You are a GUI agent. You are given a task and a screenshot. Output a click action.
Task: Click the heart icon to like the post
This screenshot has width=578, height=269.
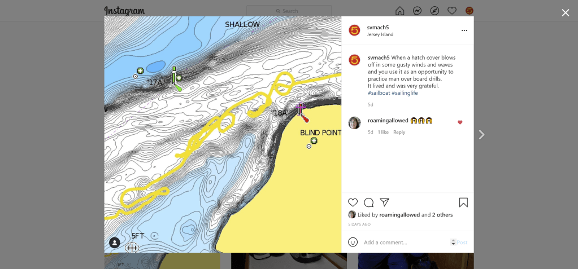353,202
